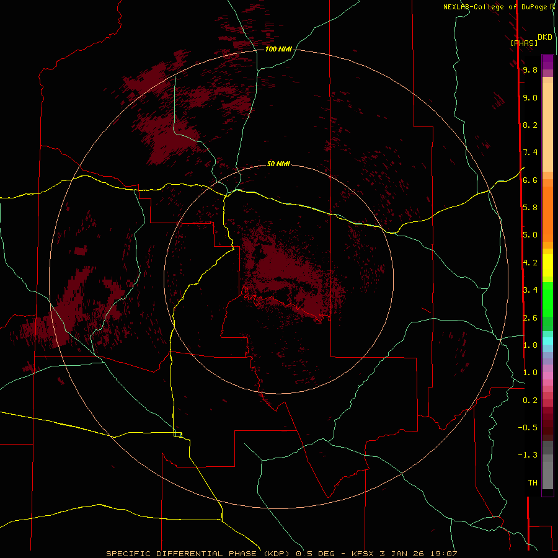Click the 6.6 value on the color scale
This screenshot has height=558, width=558.
point(530,180)
